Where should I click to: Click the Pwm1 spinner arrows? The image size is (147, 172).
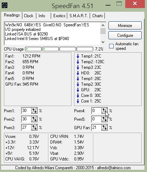34,111
